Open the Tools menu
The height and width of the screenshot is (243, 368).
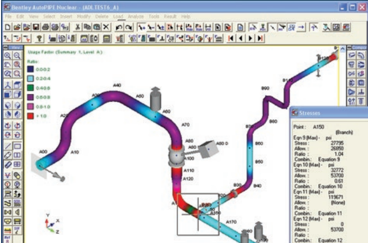tap(154, 17)
